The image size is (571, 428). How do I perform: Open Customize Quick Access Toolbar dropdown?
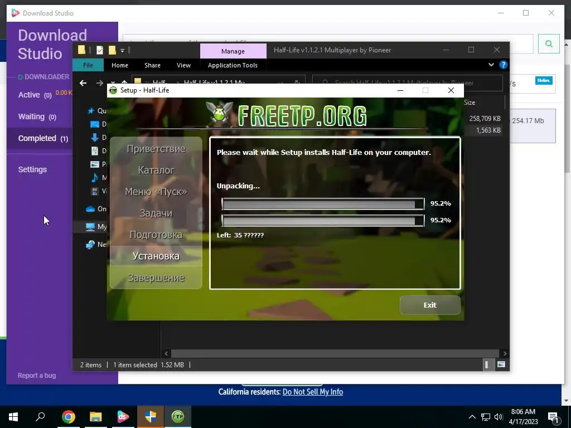122,50
